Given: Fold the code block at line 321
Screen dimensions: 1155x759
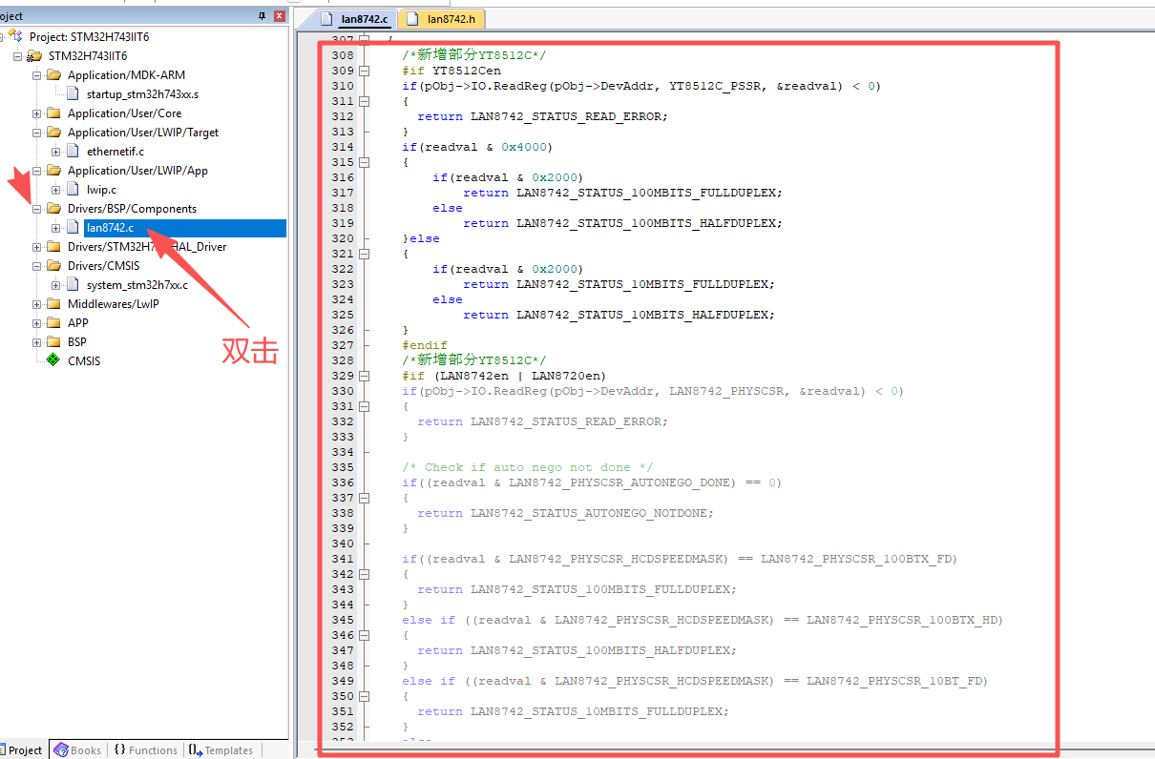Looking at the screenshot, I should [x=364, y=254].
